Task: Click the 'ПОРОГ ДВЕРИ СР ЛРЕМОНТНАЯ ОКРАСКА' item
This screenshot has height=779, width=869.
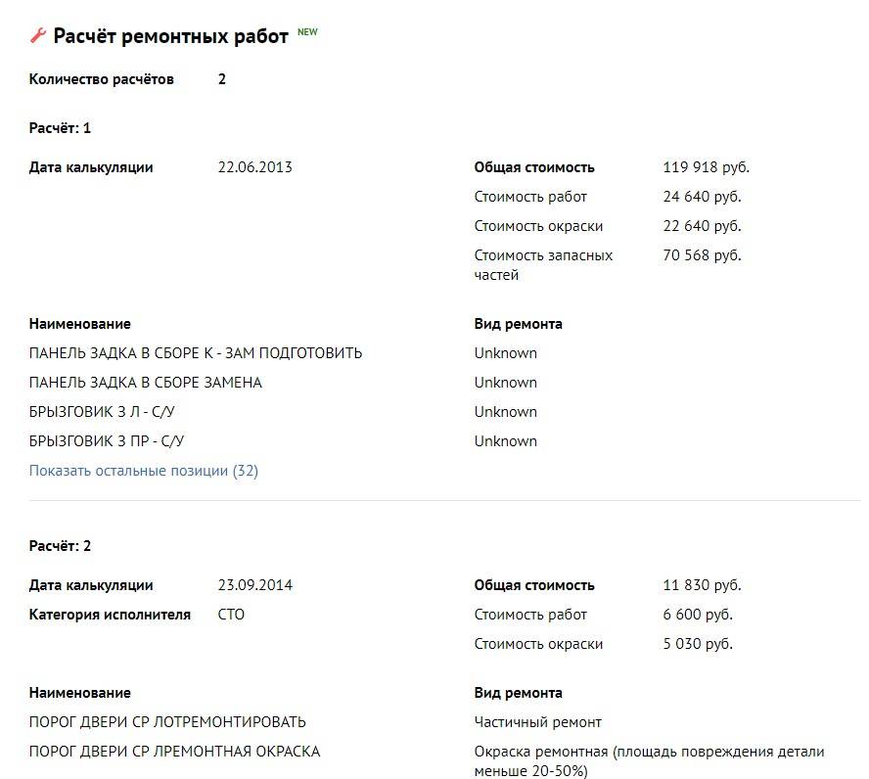Action: (x=174, y=752)
